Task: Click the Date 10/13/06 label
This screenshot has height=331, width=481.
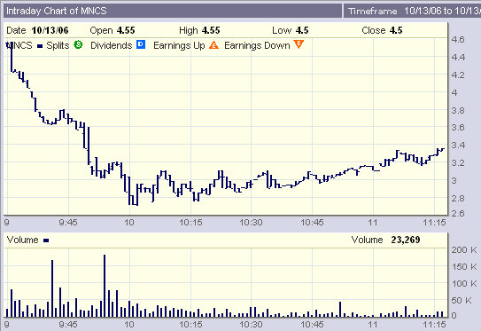Action: [x=37, y=30]
